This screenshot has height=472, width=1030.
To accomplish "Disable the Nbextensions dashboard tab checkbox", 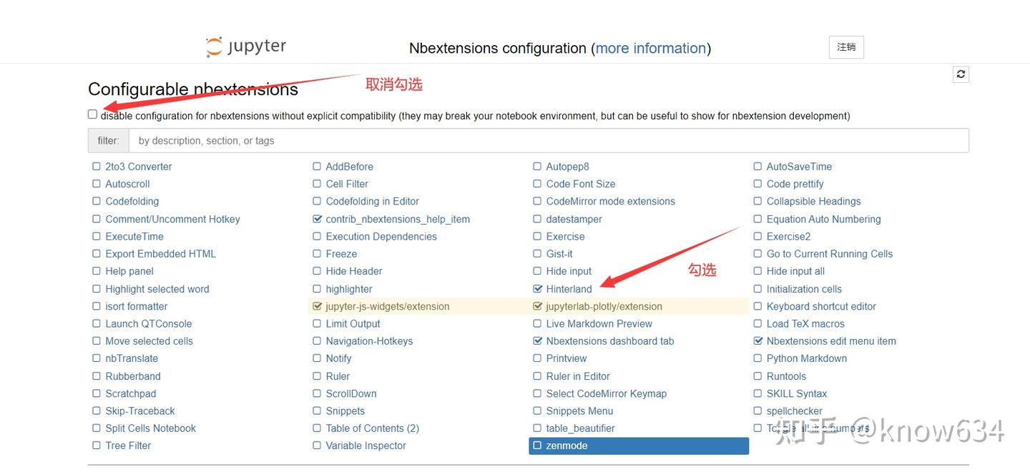I will click(x=538, y=341).
